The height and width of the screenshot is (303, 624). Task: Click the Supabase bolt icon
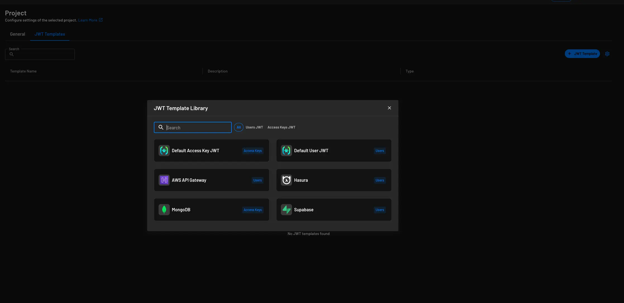286,210
